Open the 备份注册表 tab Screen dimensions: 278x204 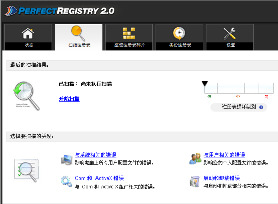[179, 37]
